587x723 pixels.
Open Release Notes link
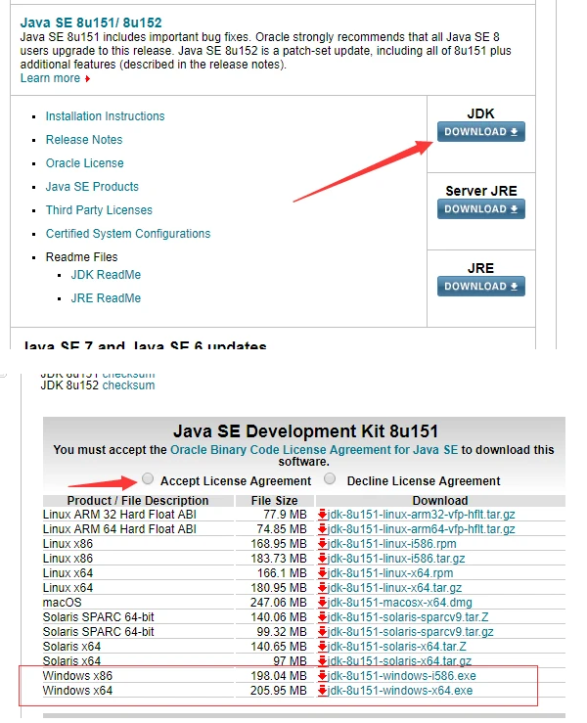coord(84,140)
